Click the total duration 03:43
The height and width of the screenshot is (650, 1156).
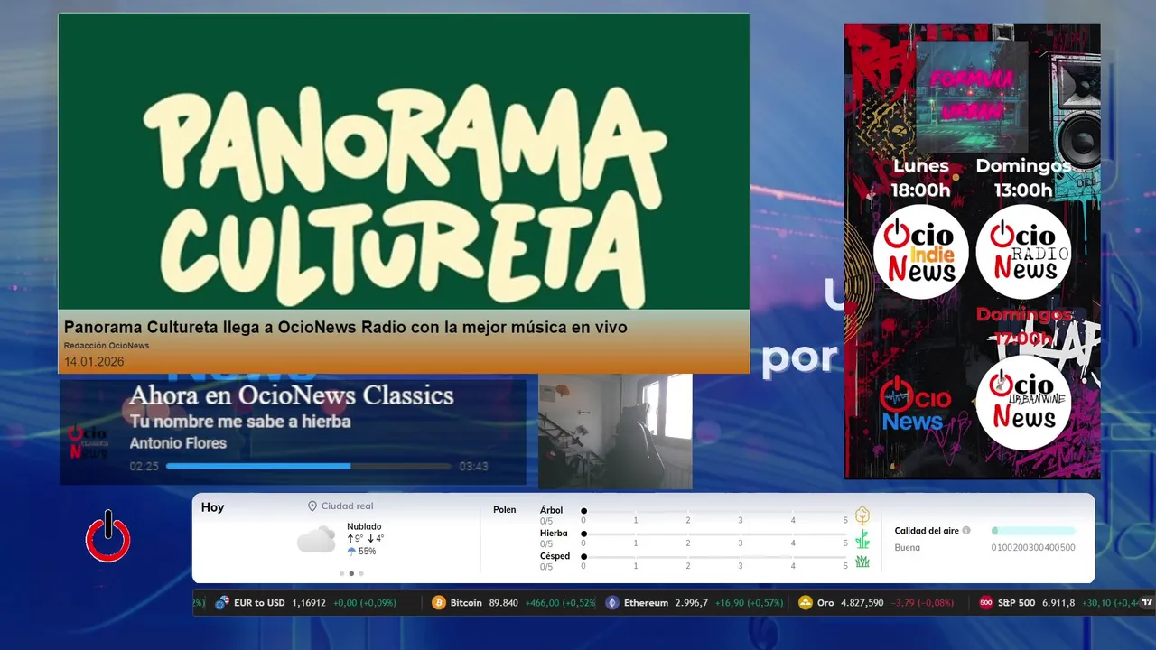(x=473, y=467)
